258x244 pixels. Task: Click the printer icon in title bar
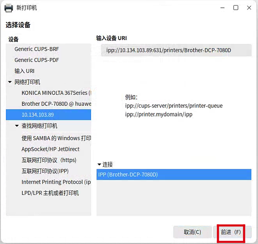[x=8, y=8]
